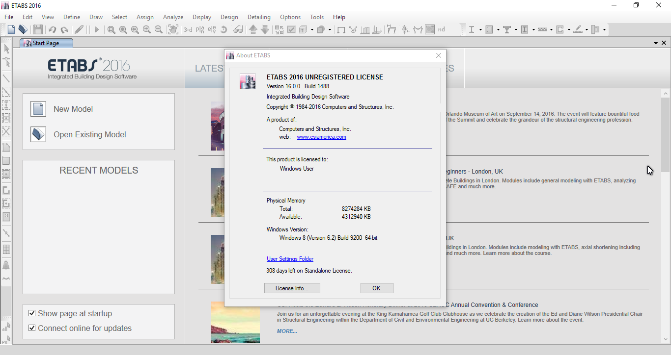Open the composite beam design dropdown
Image resolution: width=671 pixels, height=355 pixels.
tap(516, 30)
